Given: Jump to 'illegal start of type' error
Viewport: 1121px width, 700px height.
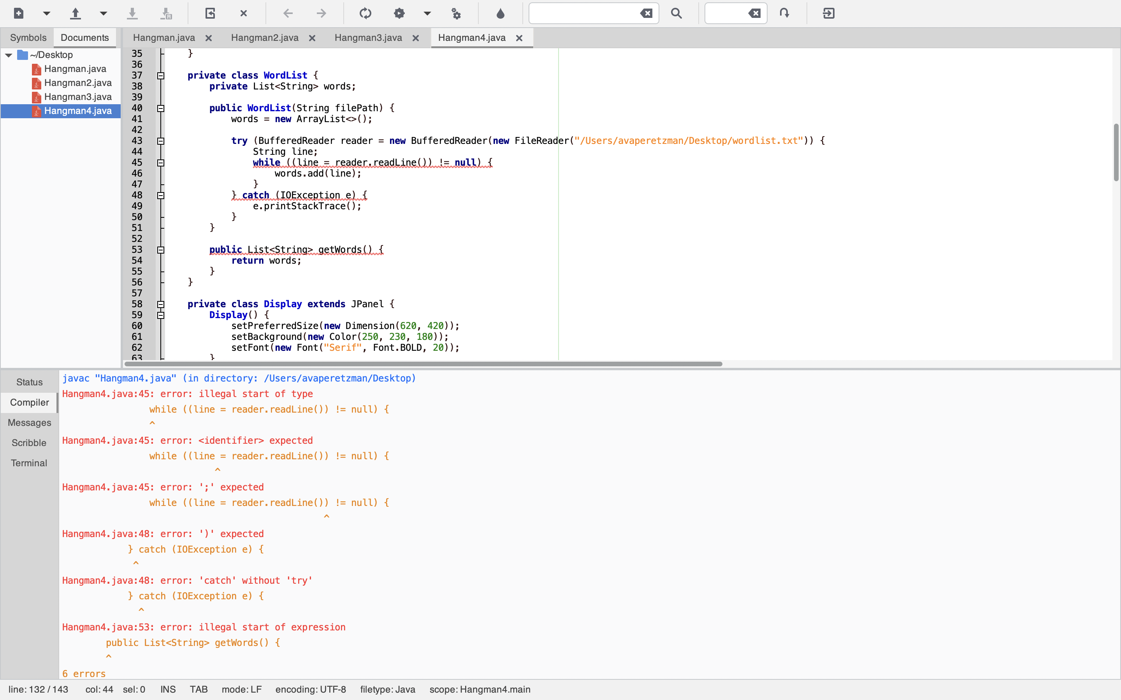Looking at the screenshot, I should (x=188, y=394).
